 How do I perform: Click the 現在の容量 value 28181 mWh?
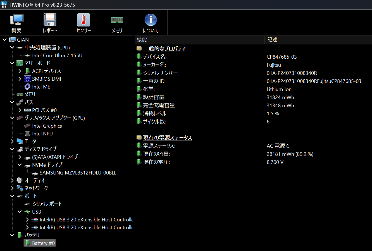tap(290, 154)
